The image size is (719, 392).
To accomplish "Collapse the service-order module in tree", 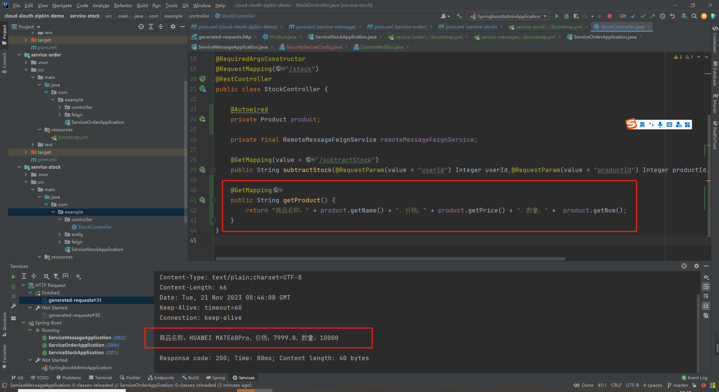I will (x=19, y=55).
